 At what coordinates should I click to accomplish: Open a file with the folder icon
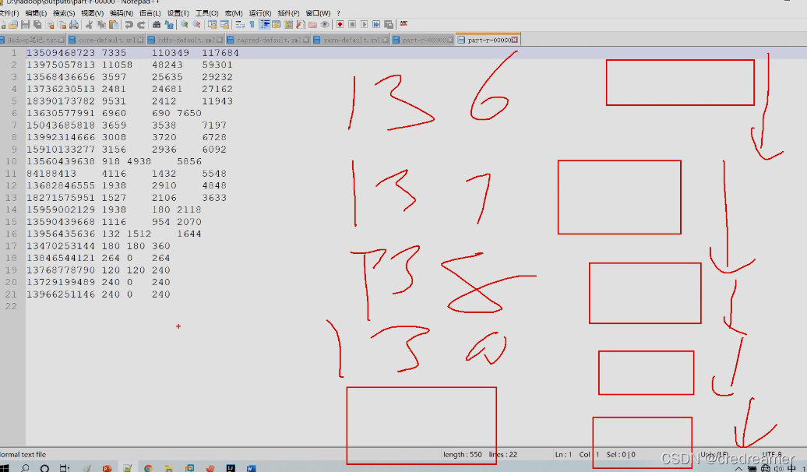click(x=13, y=24)
